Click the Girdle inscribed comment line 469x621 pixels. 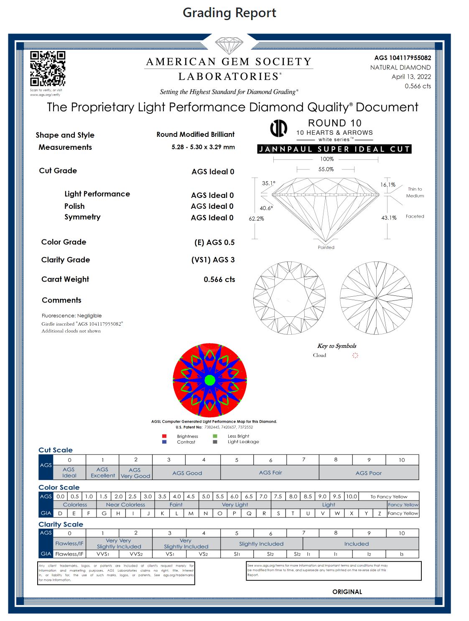click(82, 324)
